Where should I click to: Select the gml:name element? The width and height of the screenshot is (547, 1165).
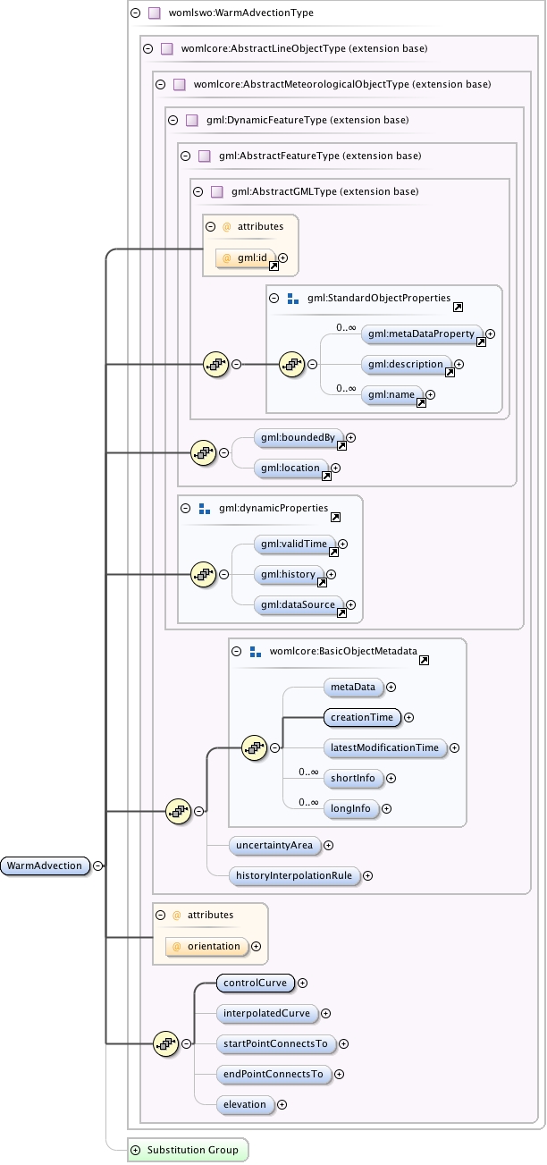click(x=392, y=395)
